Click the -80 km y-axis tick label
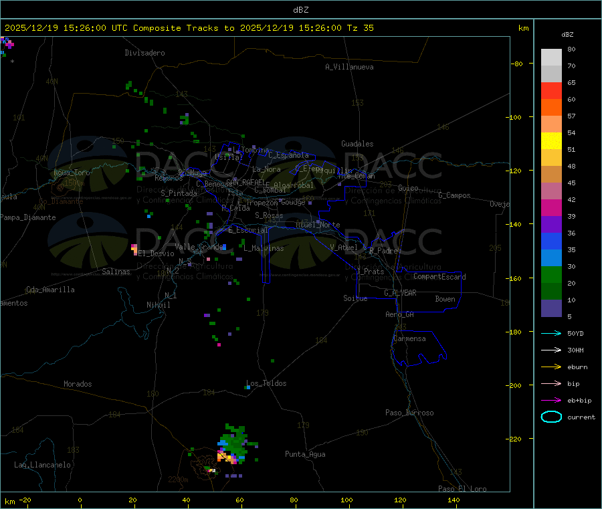Image resolution: width=602 pixels, height=509 pixels. click(x=517, y=64)
